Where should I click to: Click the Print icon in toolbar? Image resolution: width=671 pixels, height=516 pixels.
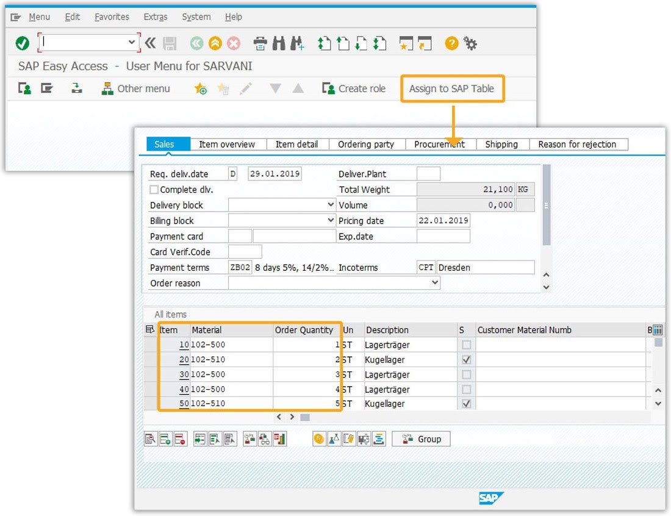(x=260, y=43)
